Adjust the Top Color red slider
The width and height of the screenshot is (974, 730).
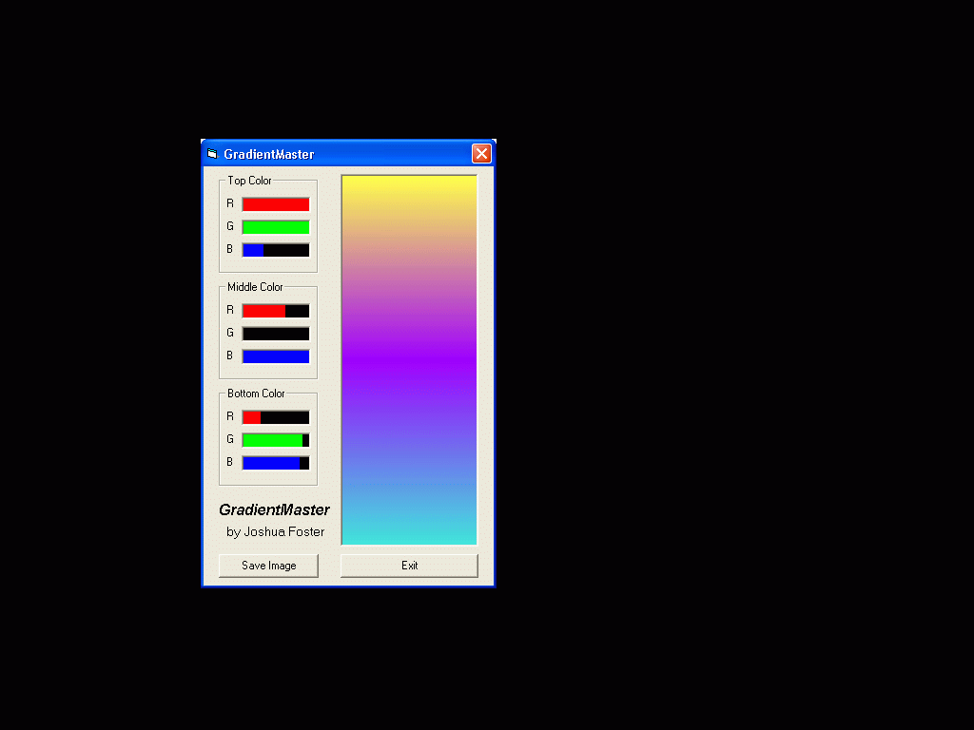coord(276,204)
